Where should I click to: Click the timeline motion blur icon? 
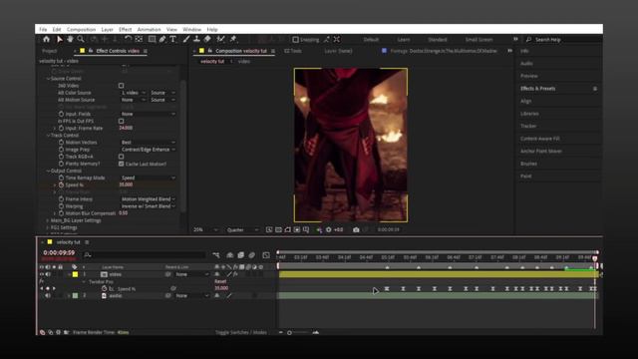(x=252, y=255)
